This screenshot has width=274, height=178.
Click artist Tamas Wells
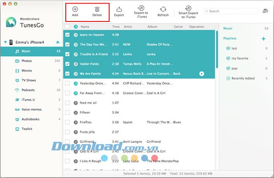click(x=132, y=64)
